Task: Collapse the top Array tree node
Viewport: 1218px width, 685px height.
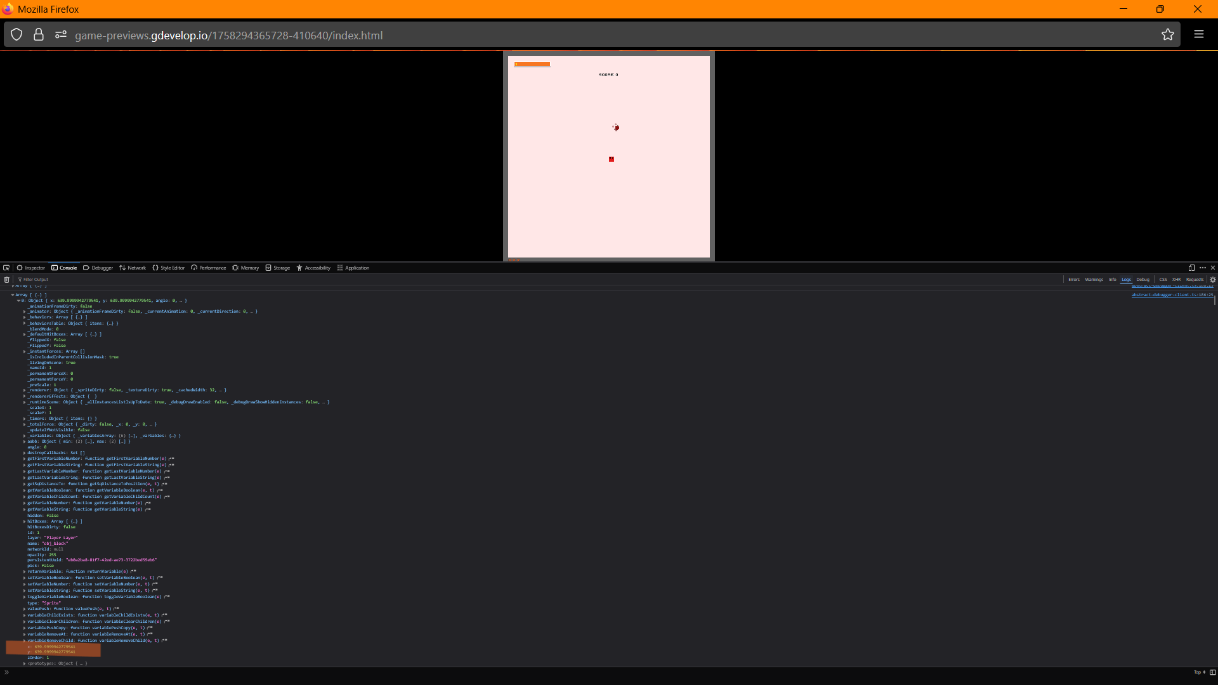Action: (13, 295)
